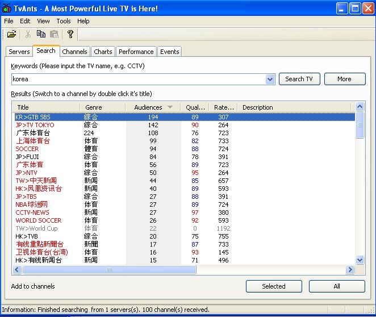This screenshot has height=317, width=376.
Task: Switch to the Servers tab
Action: tap(19, 52)
